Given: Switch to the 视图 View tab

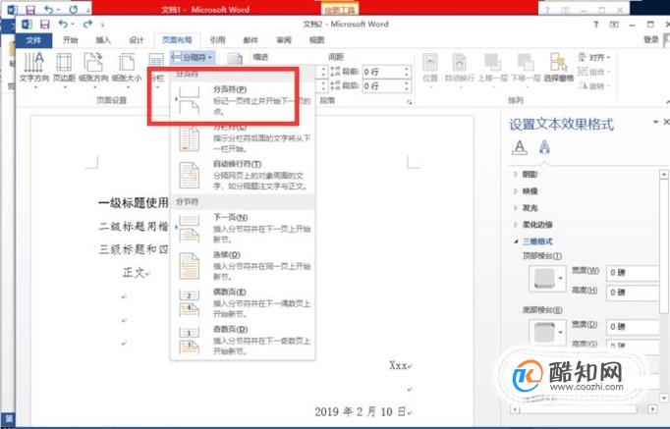Looking at the screenshot, I should [x=316, y=40].
